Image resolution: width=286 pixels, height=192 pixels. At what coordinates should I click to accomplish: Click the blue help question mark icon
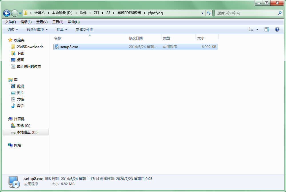click(277, 29)
